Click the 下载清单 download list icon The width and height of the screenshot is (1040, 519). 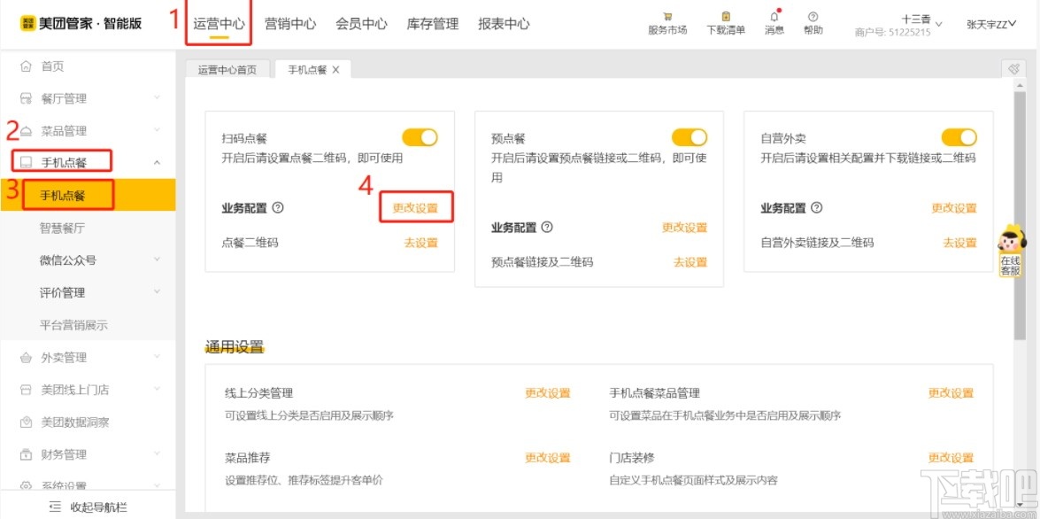coord(726,19)
